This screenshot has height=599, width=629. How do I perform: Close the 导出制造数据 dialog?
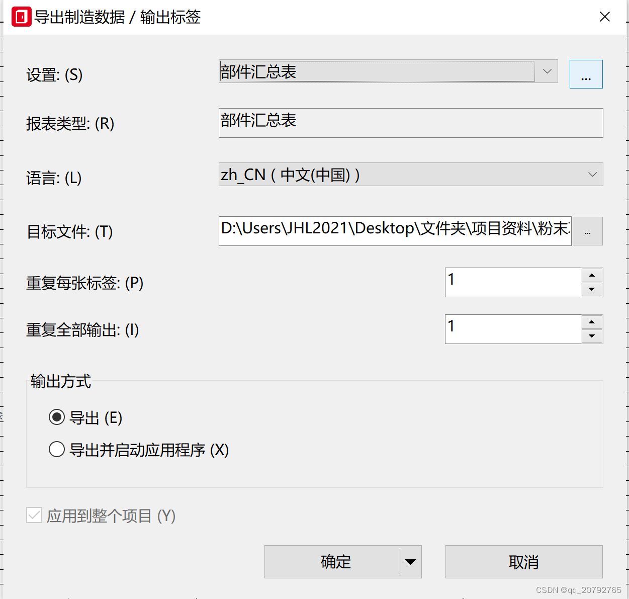click(605, 17)
